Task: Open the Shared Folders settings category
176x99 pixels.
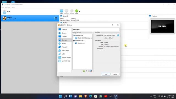Action: [65, 57]
